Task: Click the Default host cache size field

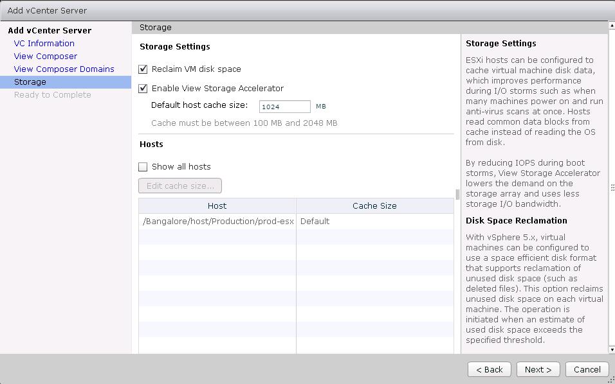Action: 284,107
